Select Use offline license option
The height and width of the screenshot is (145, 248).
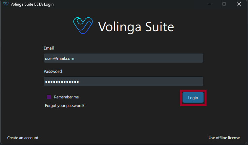(224, 138)
